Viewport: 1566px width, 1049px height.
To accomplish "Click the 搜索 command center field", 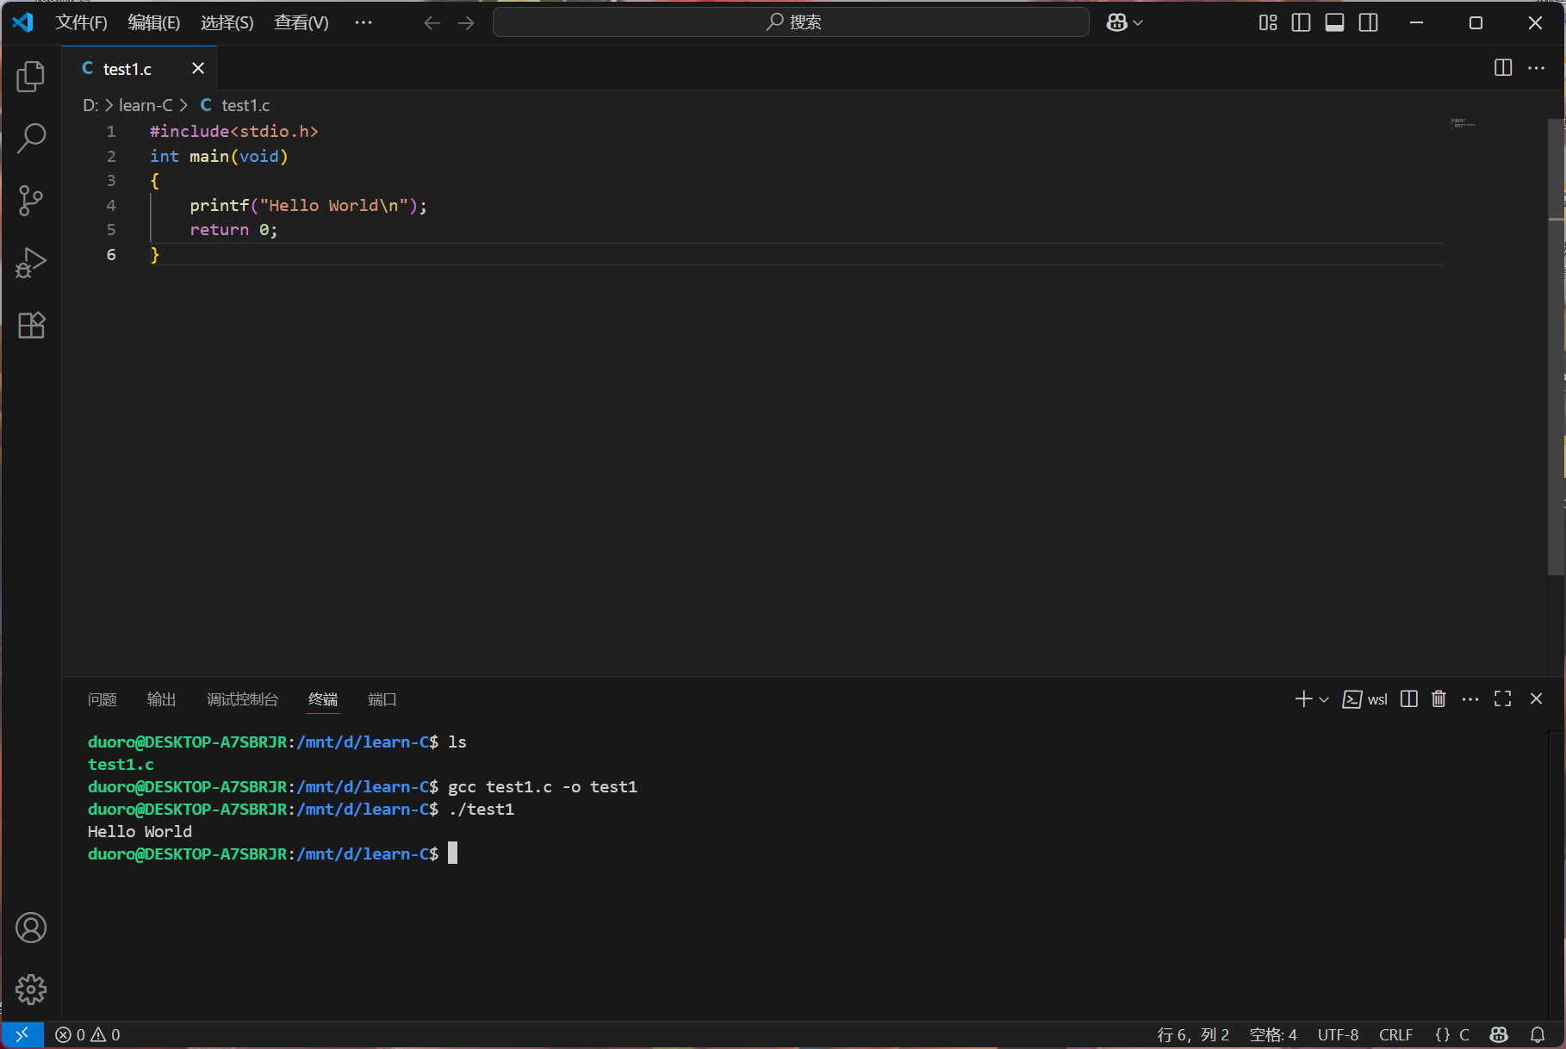I will click(791, 22).
